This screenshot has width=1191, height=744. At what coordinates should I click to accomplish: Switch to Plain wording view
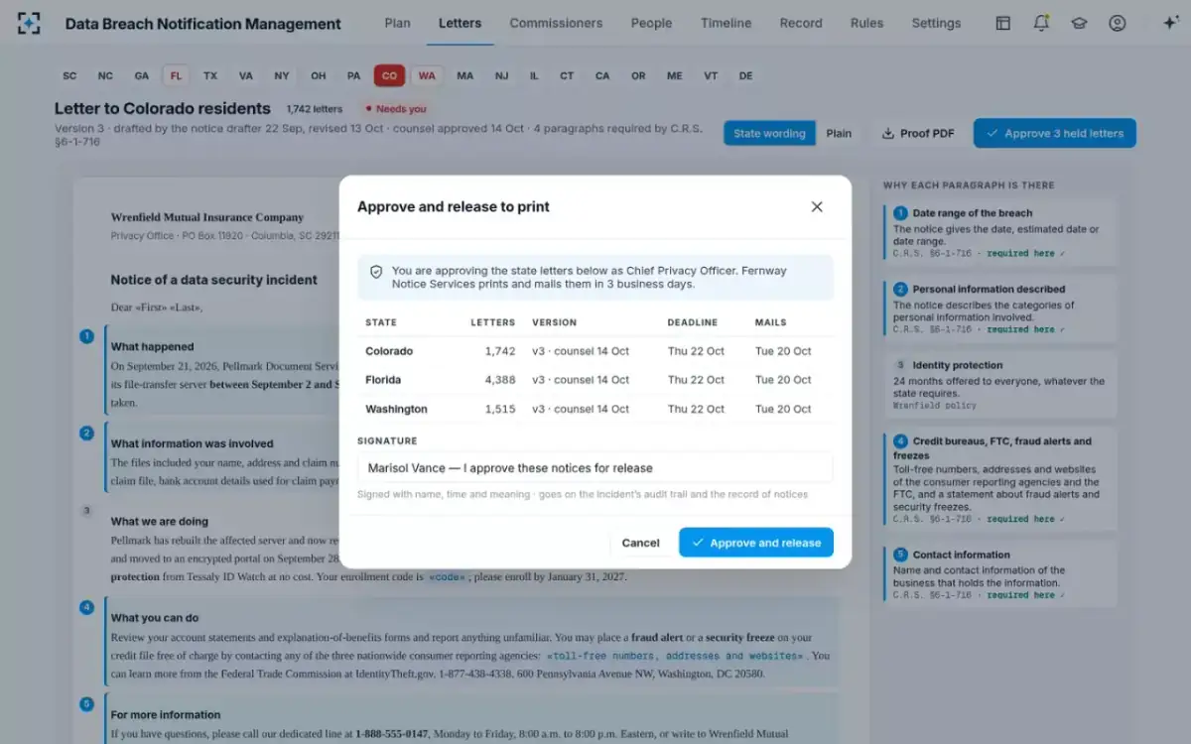pyautogui.click(x=839, y=133)
